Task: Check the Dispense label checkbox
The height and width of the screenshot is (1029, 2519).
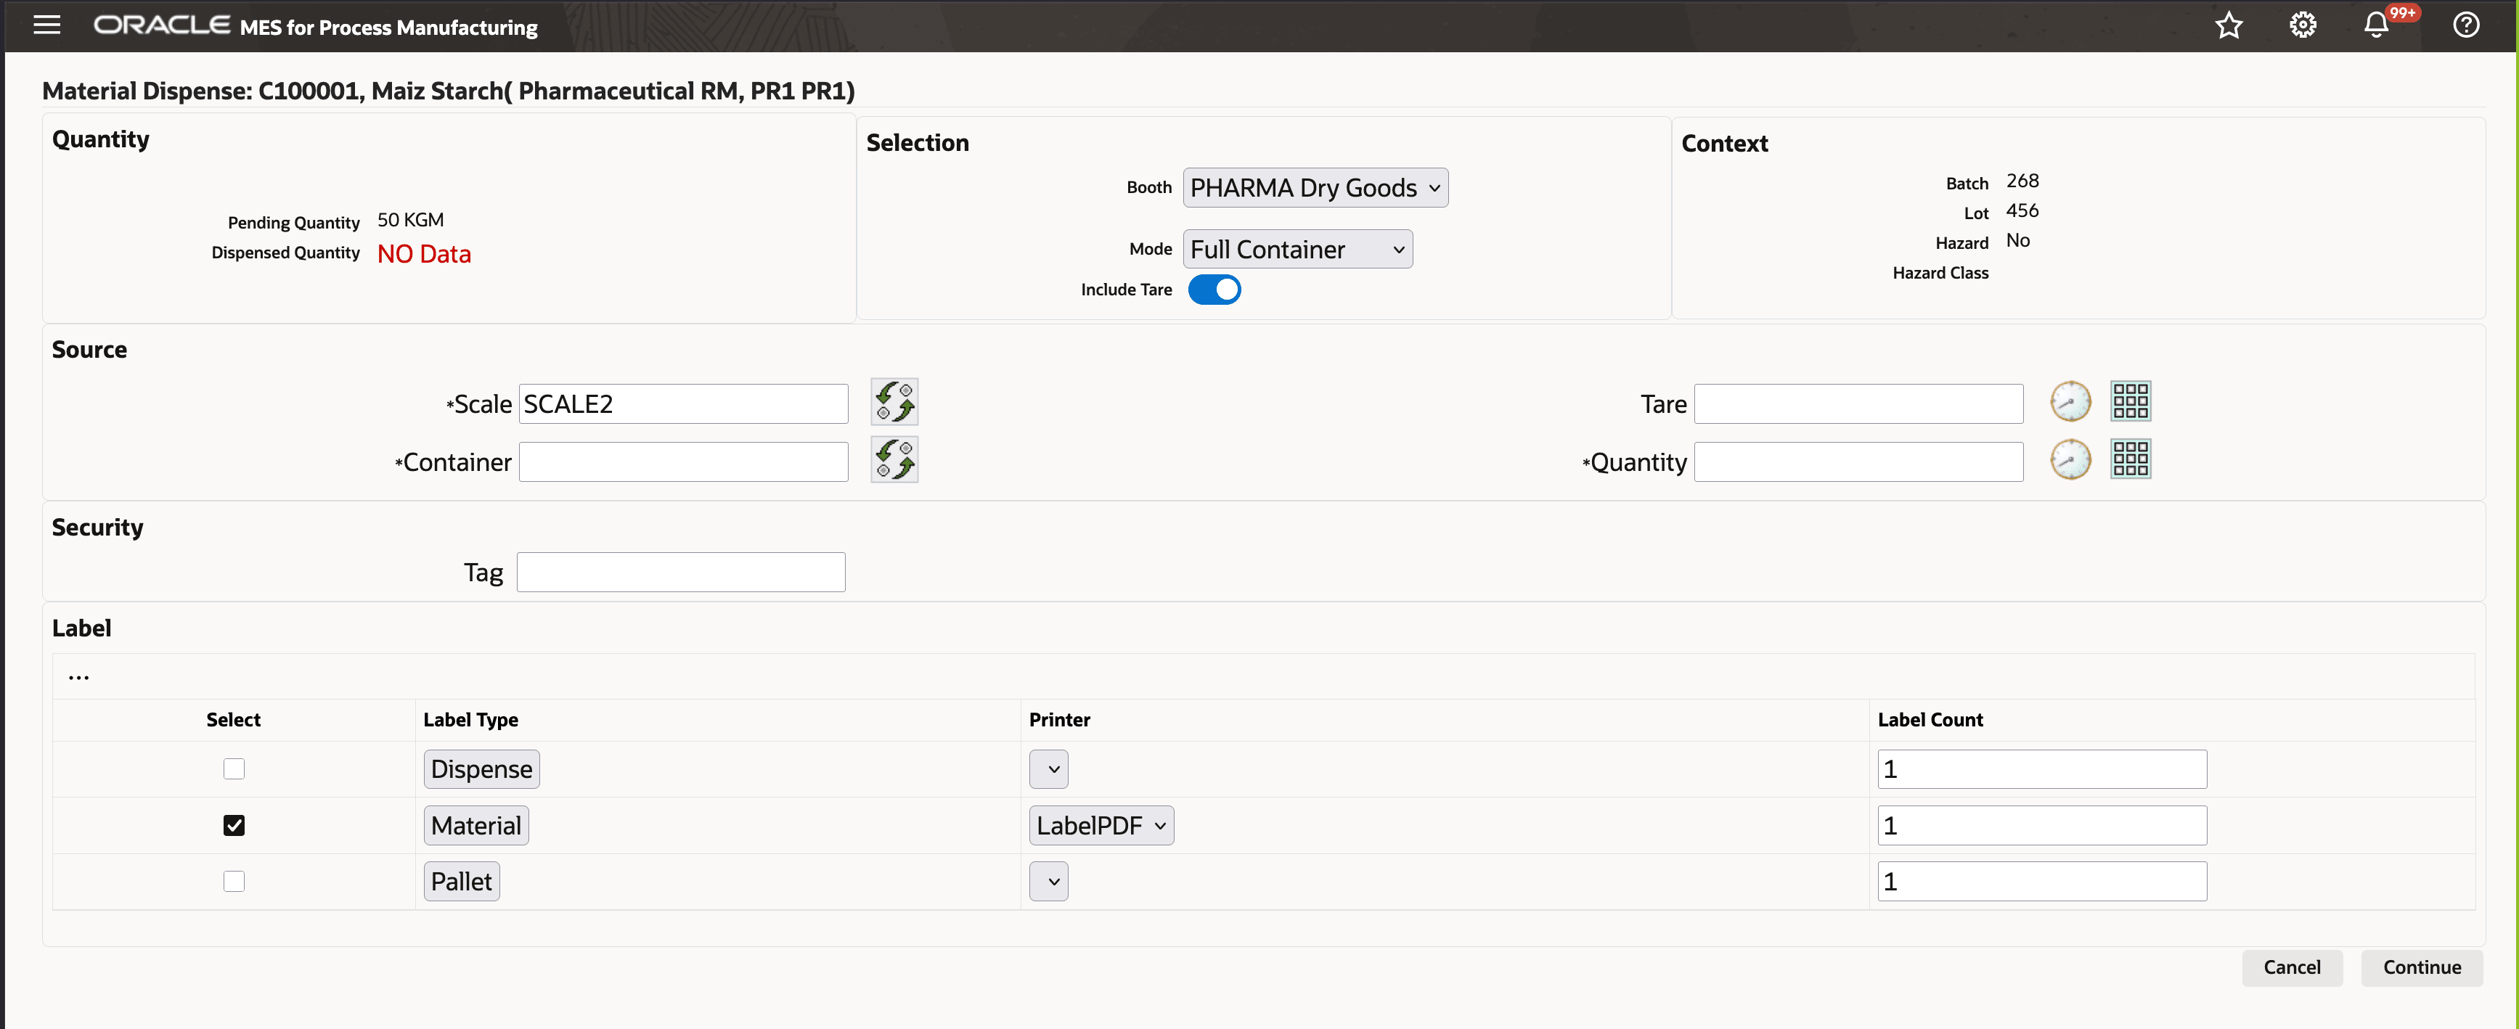Action: point(234,769)
